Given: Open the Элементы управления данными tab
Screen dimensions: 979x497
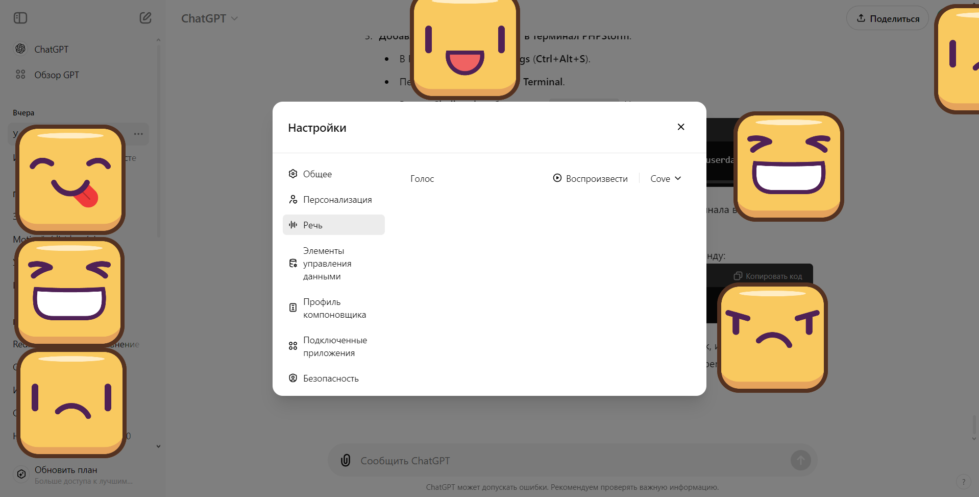Looking at the screenshot, I should (334, 264).
